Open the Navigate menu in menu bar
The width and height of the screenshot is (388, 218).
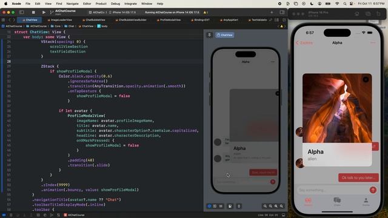72,4
